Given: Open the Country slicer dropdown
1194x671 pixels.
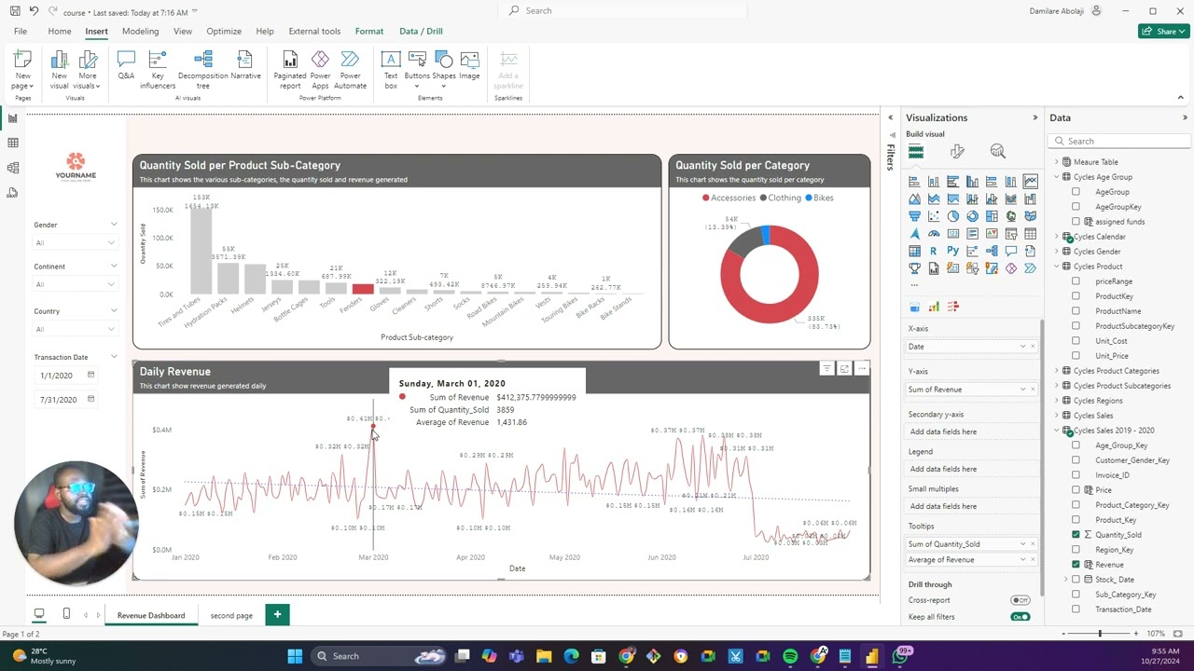Looking at the screenshot, I should pyautogui.click(x=75, y=329).
